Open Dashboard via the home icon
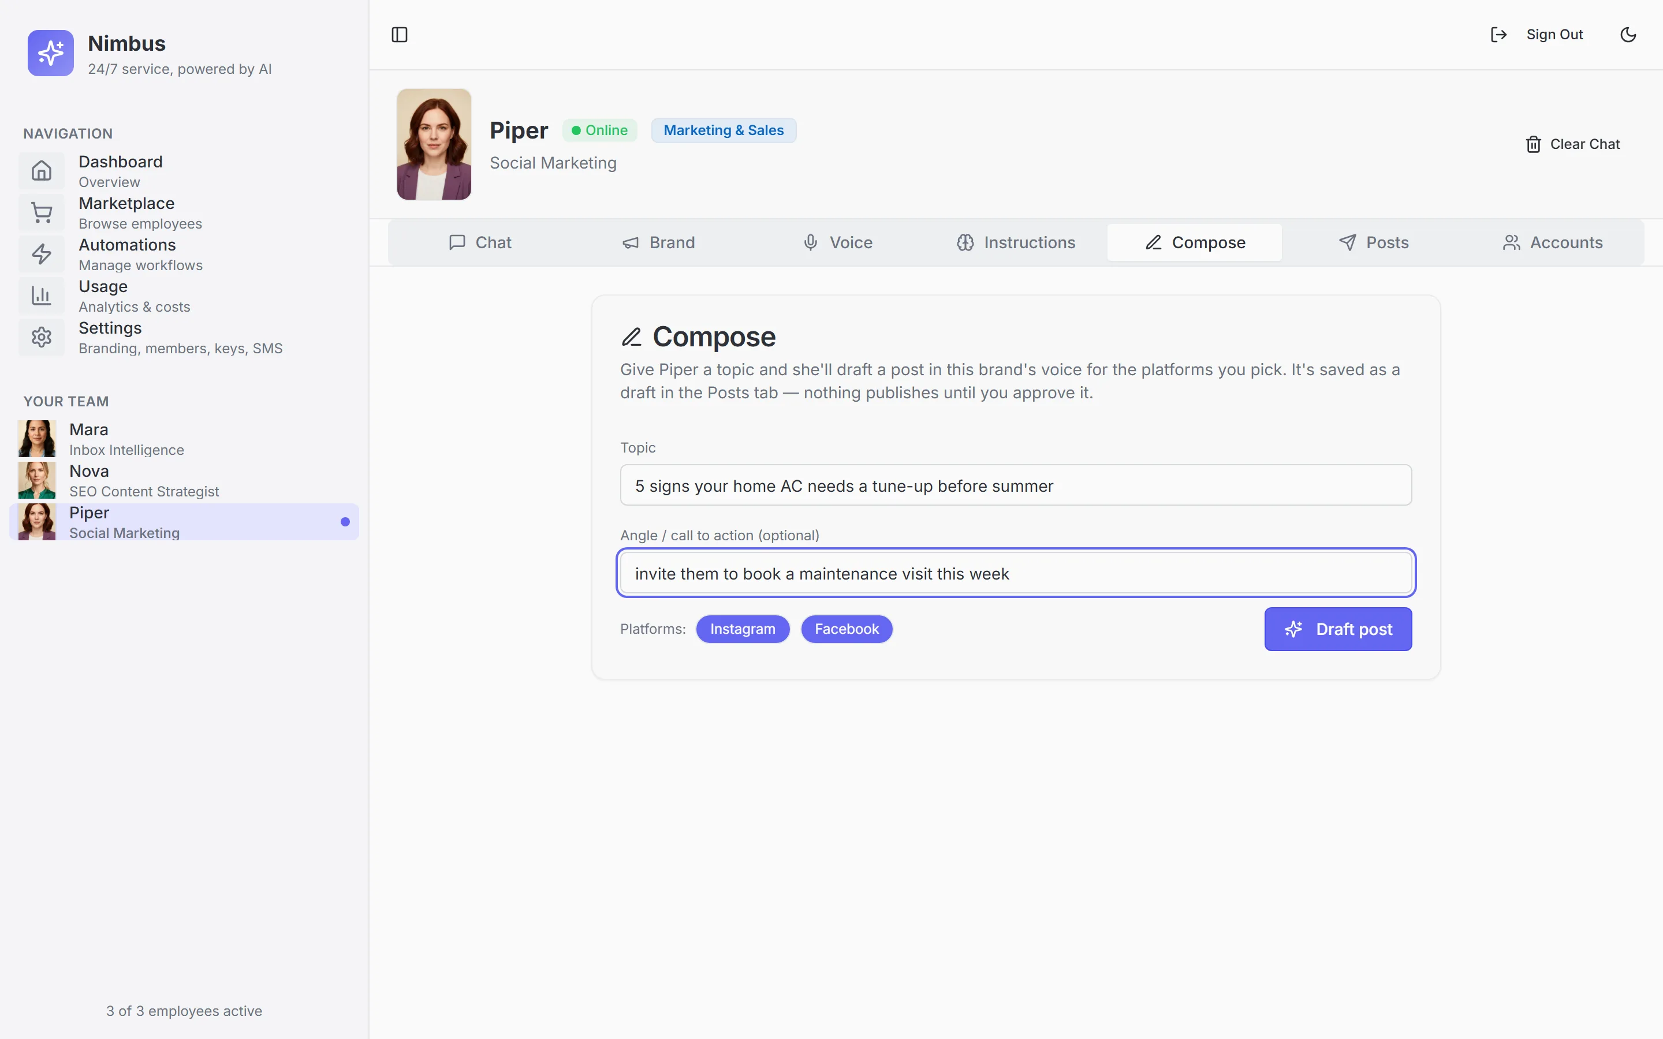 41,170
